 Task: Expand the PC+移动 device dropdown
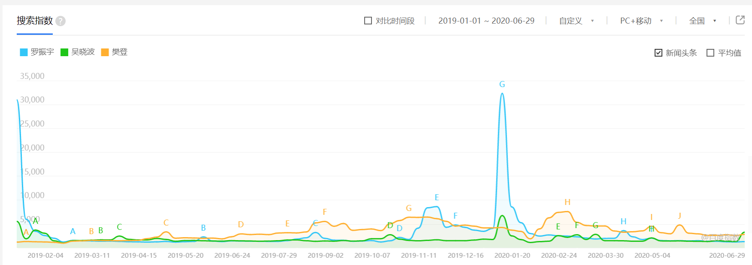click(x=641, y=21)
